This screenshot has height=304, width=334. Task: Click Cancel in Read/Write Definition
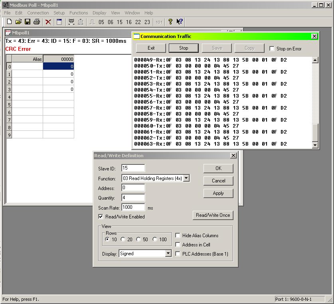pos(218,181)
